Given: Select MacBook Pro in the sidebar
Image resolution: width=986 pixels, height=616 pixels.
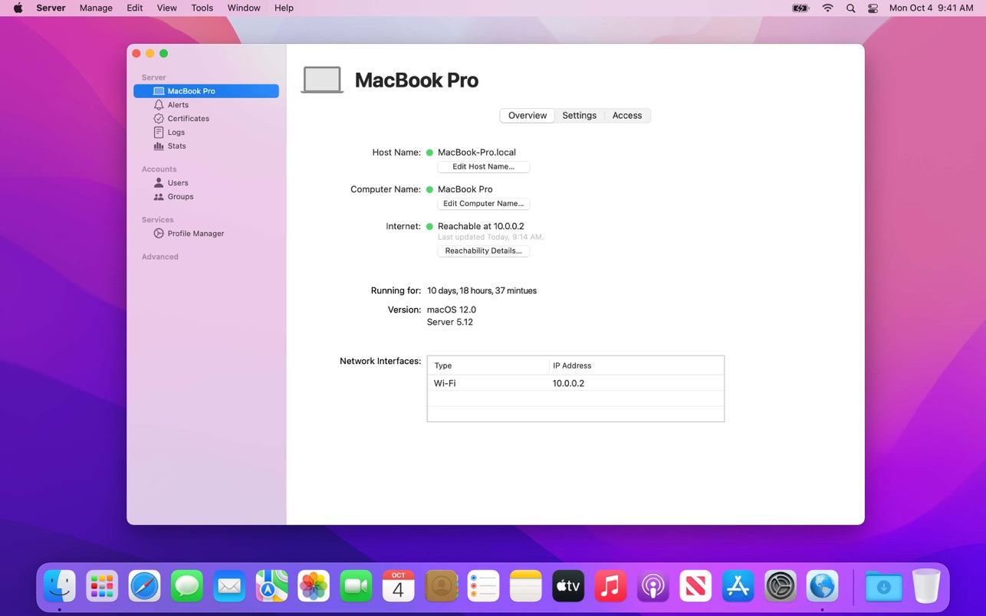Looking at the screenshot, I should pos(191,91).
